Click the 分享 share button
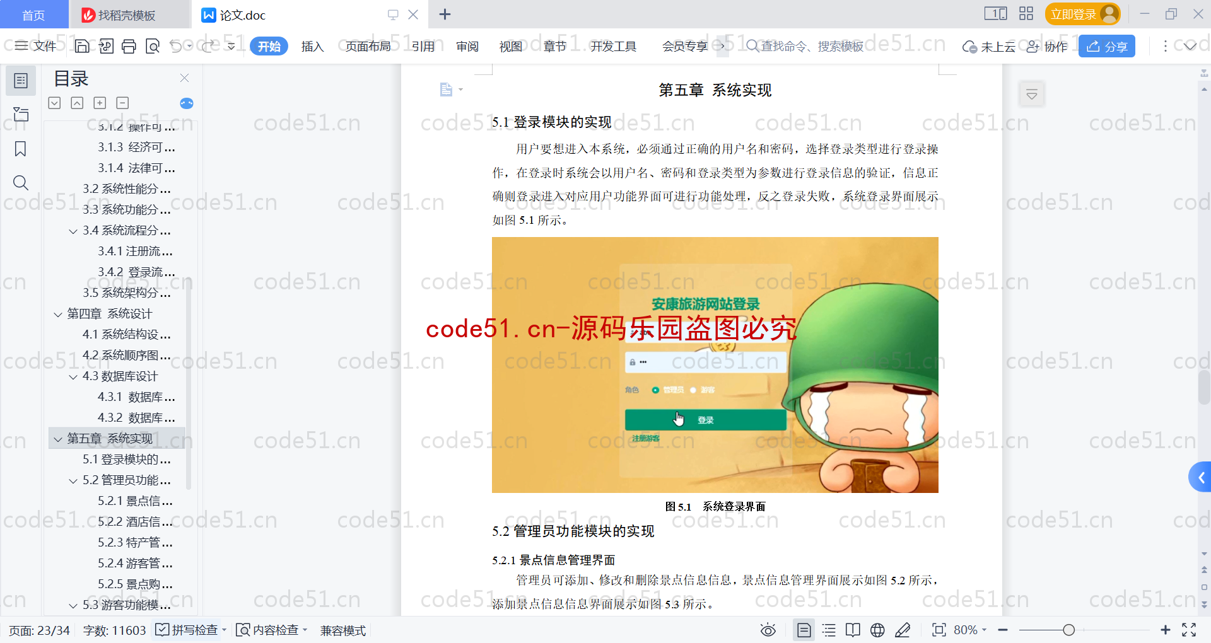Image resolution: width=1211 pixels, height=643 pixels. pyautogui.click(x=1107, y=46)
